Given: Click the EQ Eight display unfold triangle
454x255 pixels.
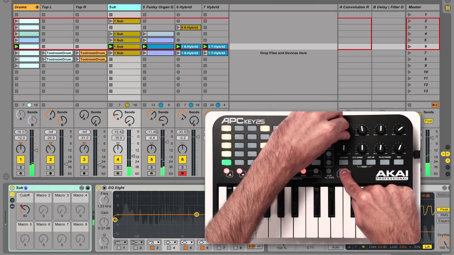Looking at the screenshot, I should coord(104,188).
